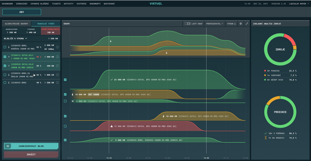Click the #01 field in the header
Image resolution: width=311 pixels, height=161 pixels.
22,12
